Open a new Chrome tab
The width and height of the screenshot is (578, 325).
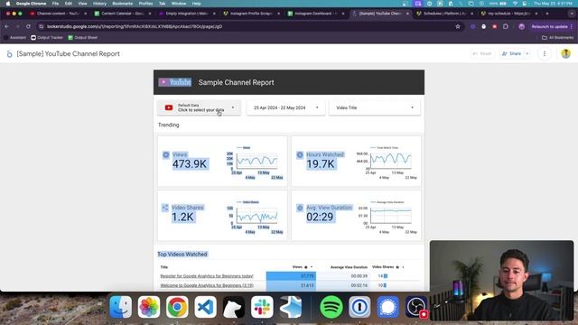tap(547, 14)
